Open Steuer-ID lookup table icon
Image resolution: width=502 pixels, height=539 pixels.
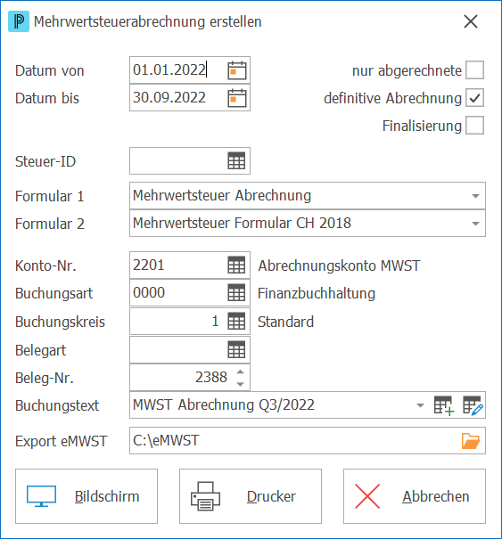coord(236,161)
